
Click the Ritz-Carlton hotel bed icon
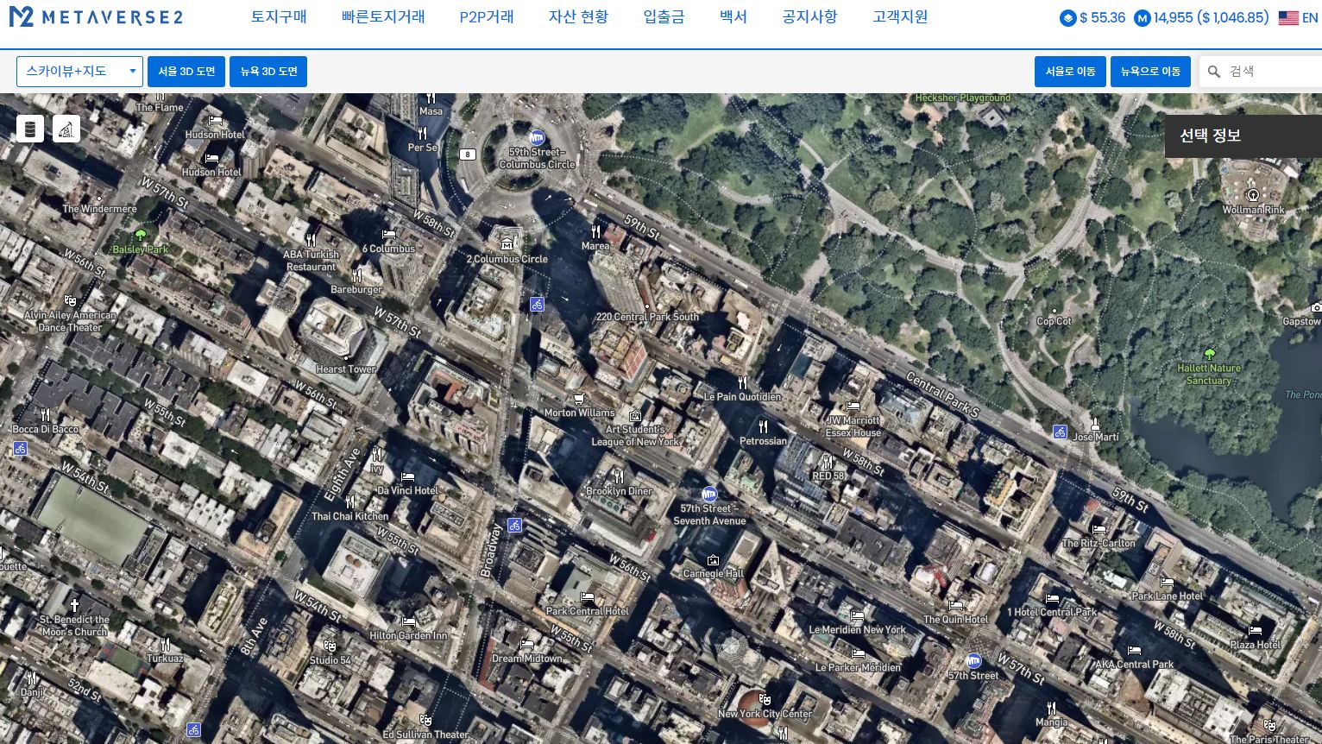click(1099, 530)
